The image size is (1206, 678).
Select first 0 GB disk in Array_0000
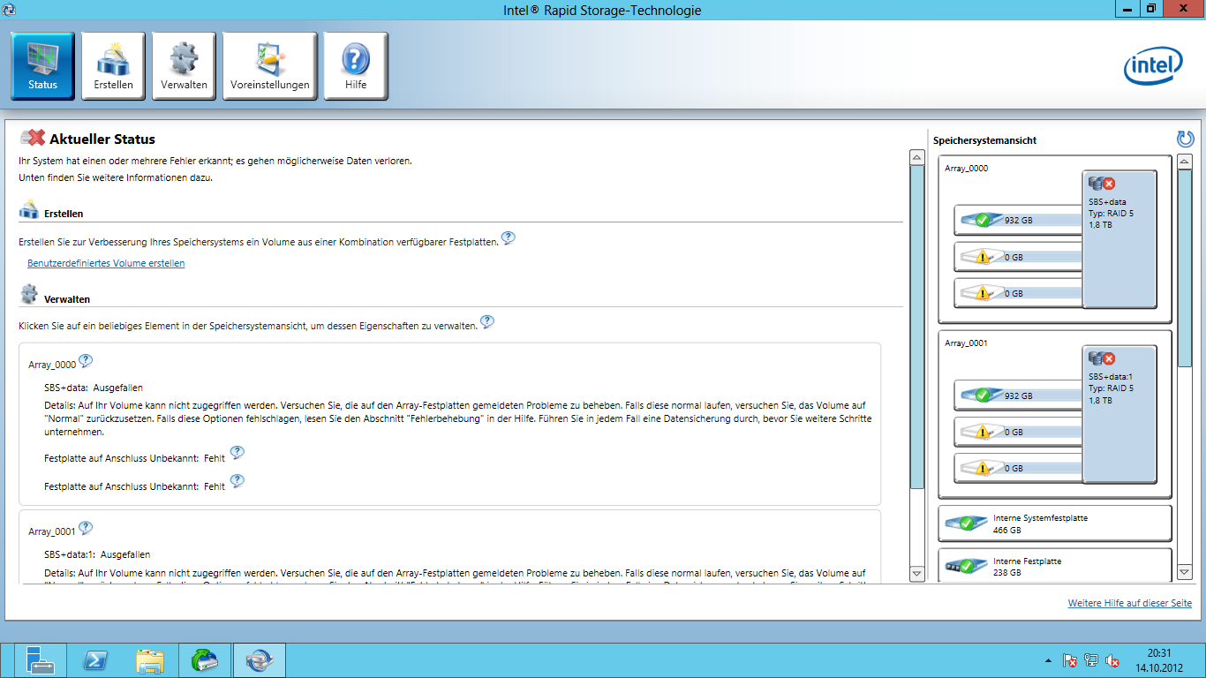(1018, 257)
